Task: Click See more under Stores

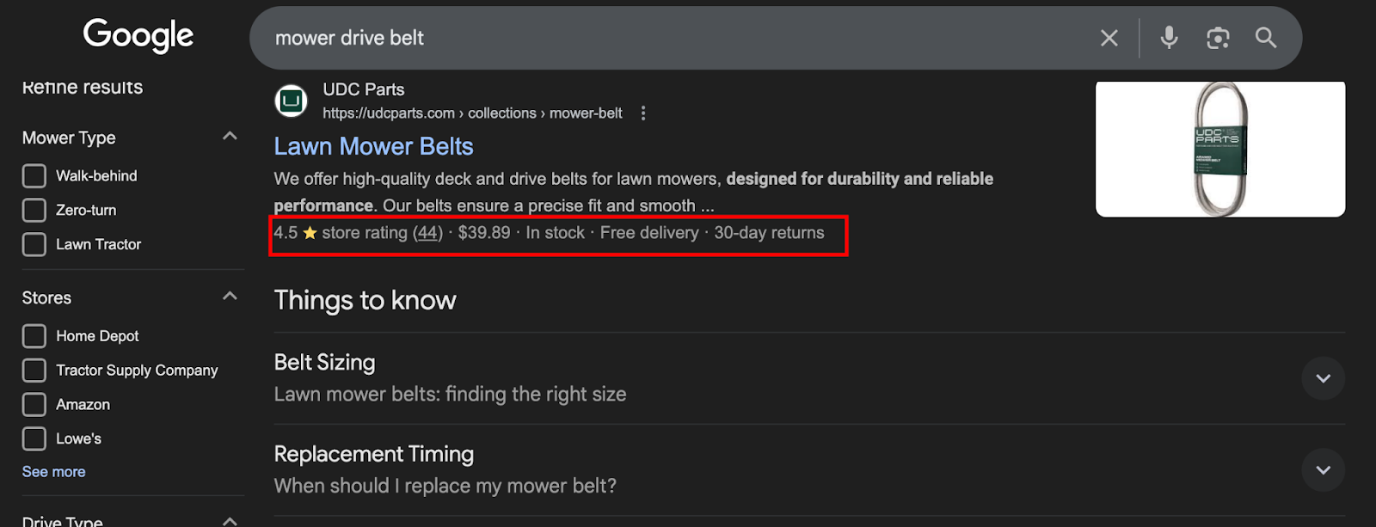Action: [x=53, y=472]
